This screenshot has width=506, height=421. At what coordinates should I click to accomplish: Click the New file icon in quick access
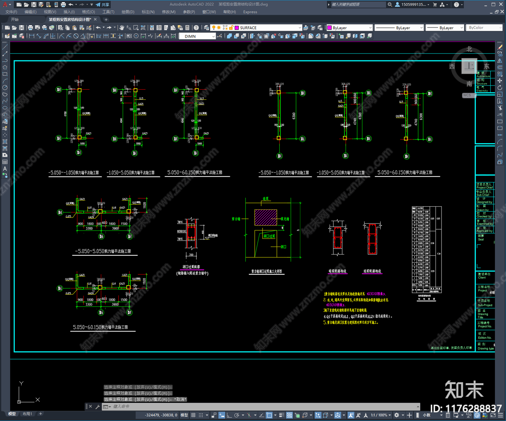point(19,4)
